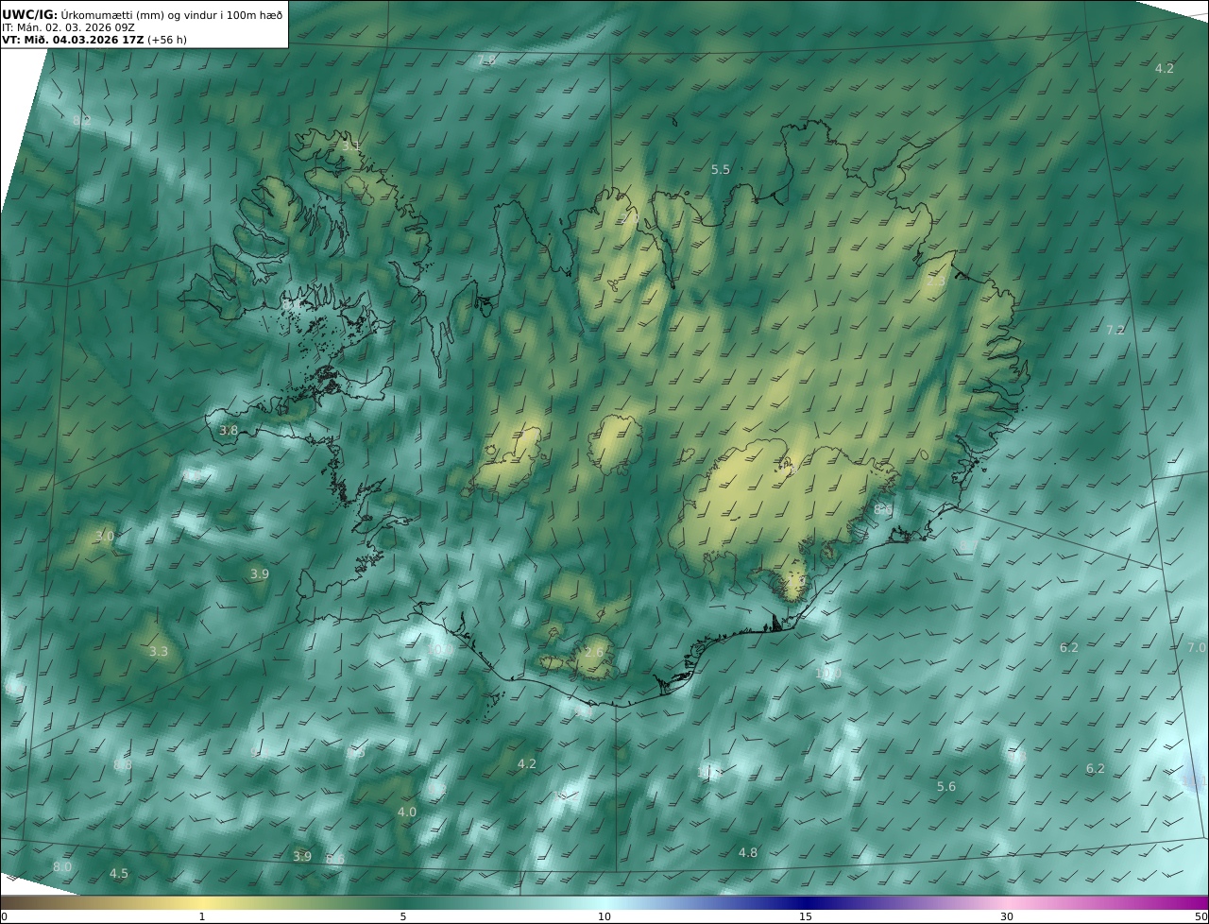
Task: Select the '3.1' value over Westfjords
Action: pos(350,145)
